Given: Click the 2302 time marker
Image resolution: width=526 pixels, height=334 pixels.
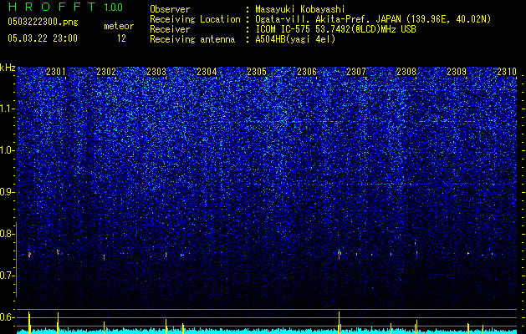Looking at the screenshot, I should [106, 72].
